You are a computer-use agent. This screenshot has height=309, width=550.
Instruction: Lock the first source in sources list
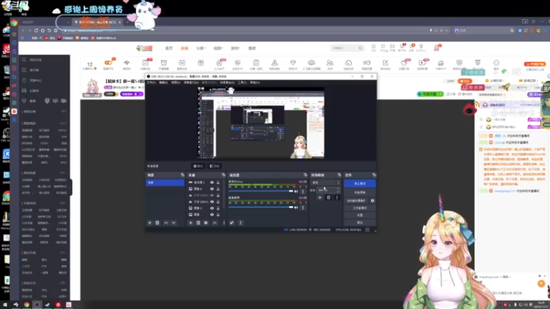[x=218, y=183]
